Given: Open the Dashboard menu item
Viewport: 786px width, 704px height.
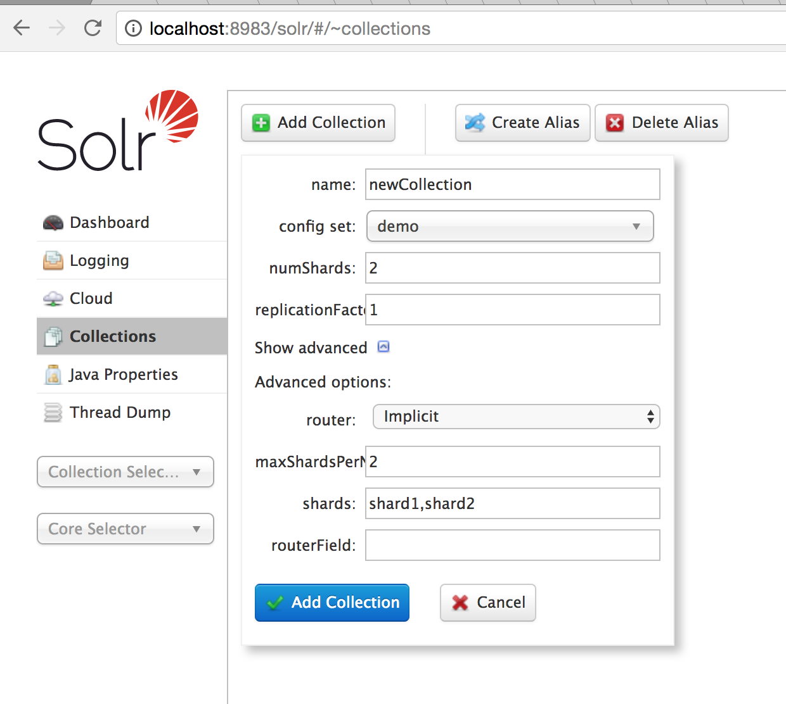Looking at the screenshot, I should click(132, 223).
